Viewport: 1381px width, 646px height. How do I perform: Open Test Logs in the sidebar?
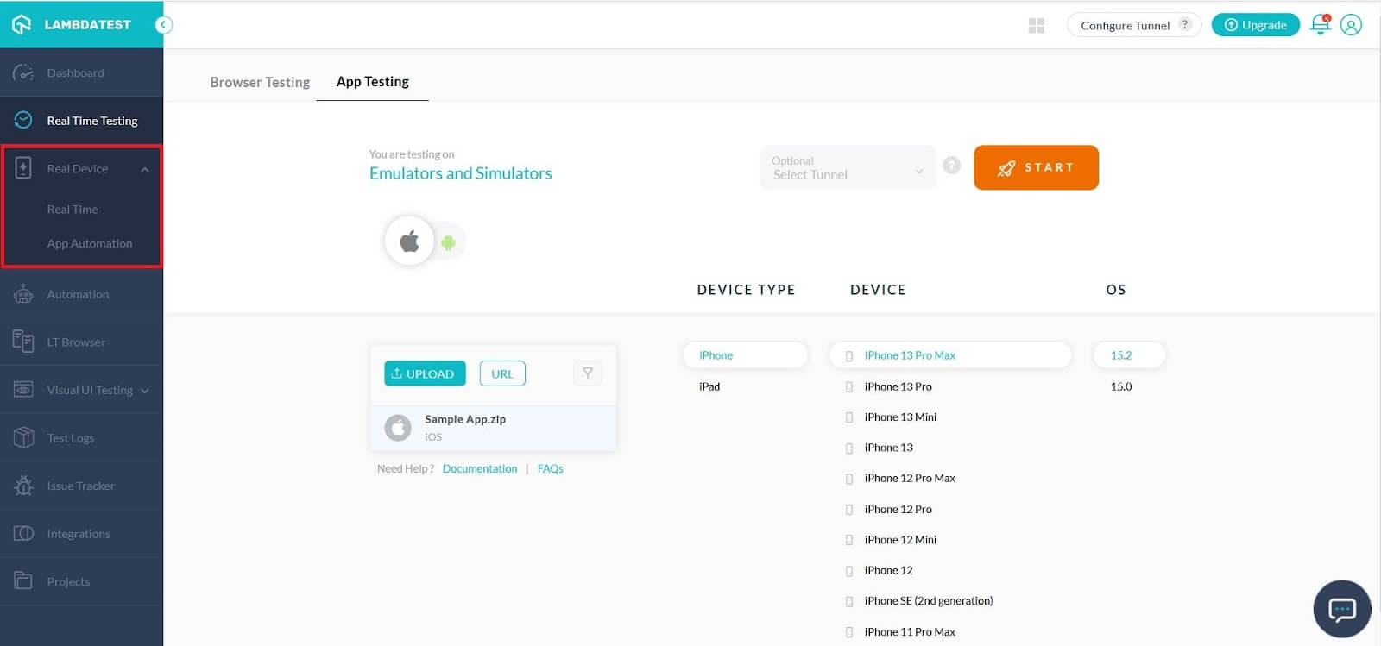(81, 437)
